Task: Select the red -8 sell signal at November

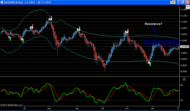Action: pos(127,32)
